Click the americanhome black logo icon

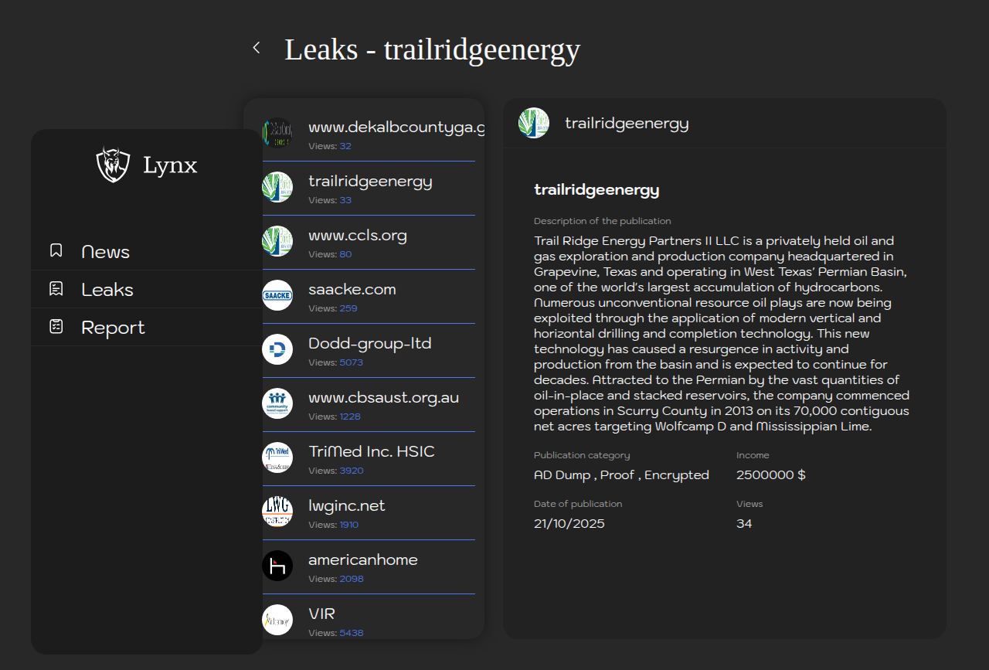coord(277,566)
